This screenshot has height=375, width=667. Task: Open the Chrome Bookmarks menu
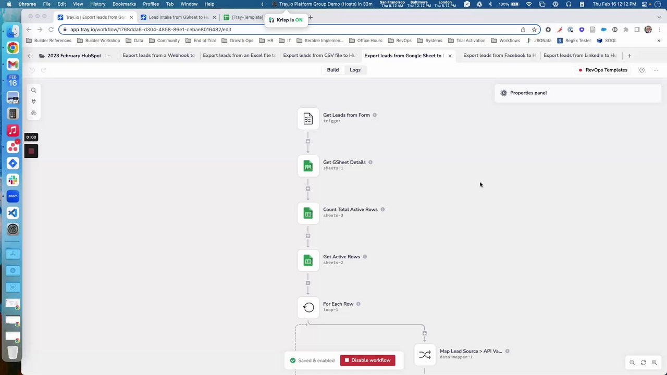point(124,4)
